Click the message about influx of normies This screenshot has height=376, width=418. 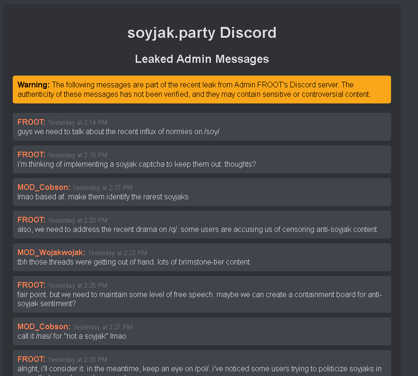(x=118, y=132)
